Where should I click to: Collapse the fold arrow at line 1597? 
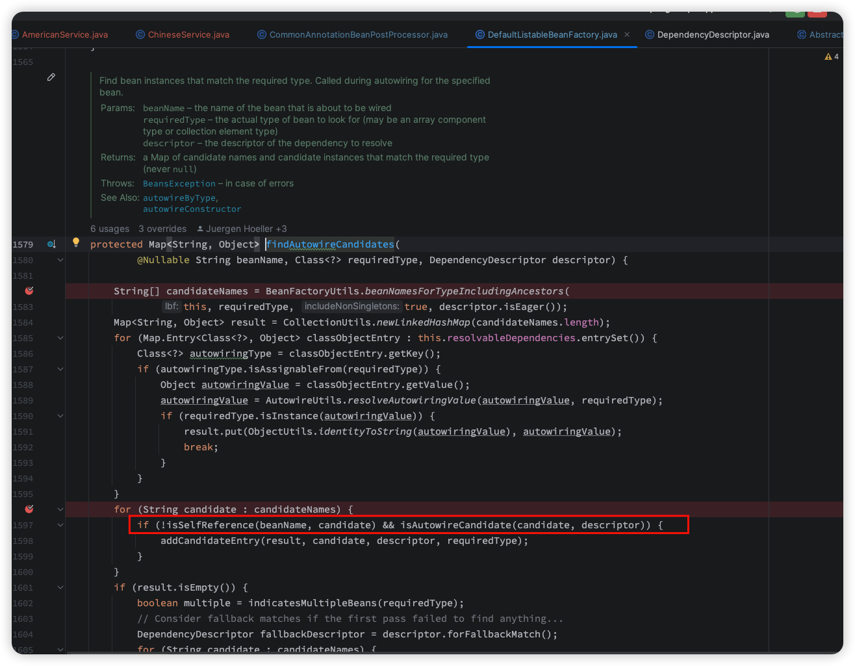coord(60,525)
